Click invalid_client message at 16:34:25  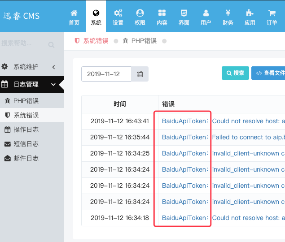pyautogui.click(x=249, y=153)
